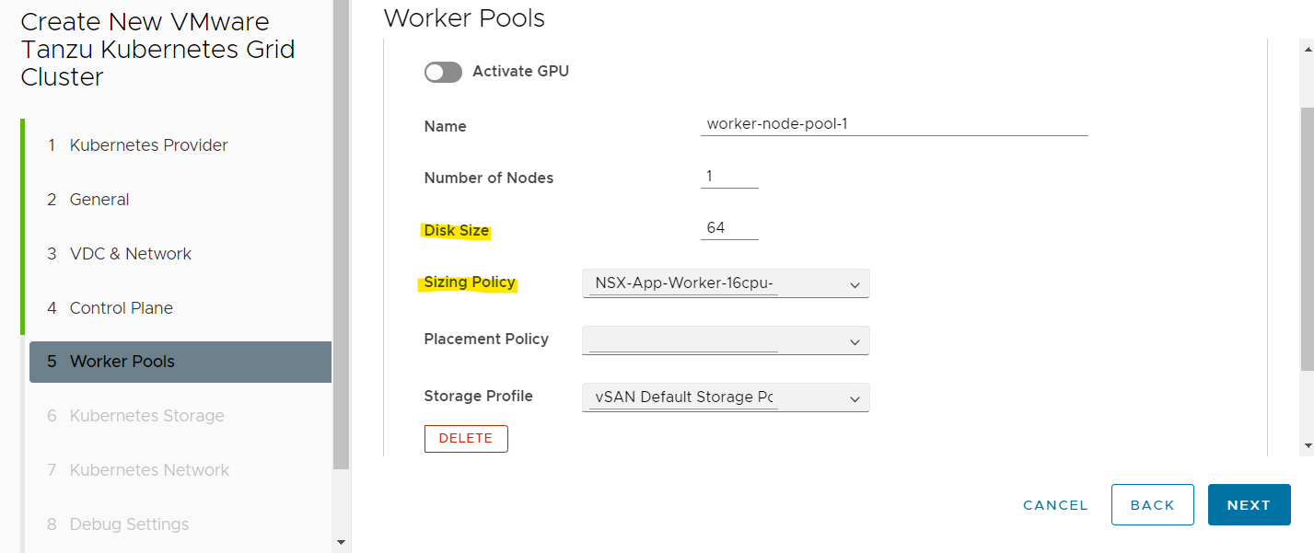Screen dimensions: 1314x553
Task: Click the Disk Size label
Action: [456, 231]
